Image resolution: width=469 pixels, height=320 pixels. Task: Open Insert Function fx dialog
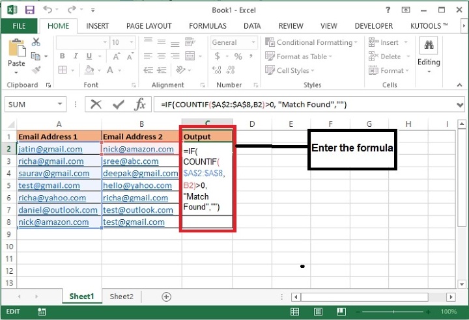(x=139, y=104)
